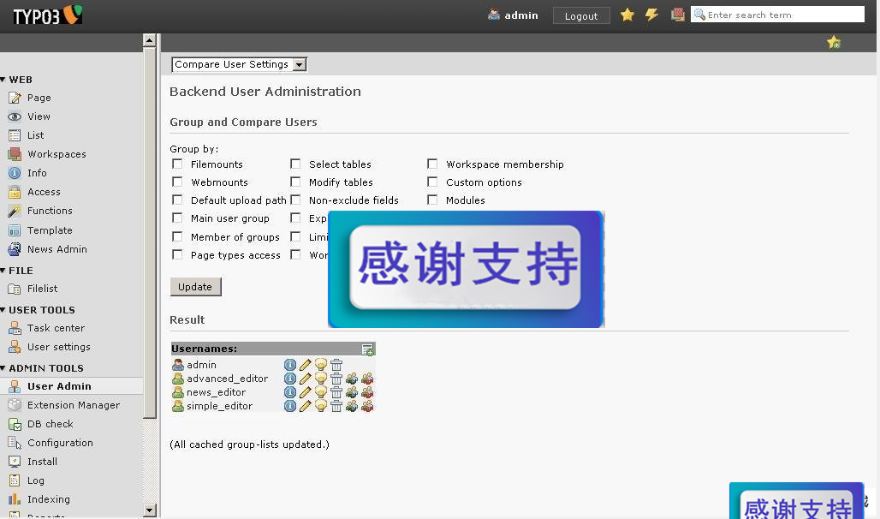
Task: Open the bookmarks star in the top bar
Action: click(x=627, y=15)
